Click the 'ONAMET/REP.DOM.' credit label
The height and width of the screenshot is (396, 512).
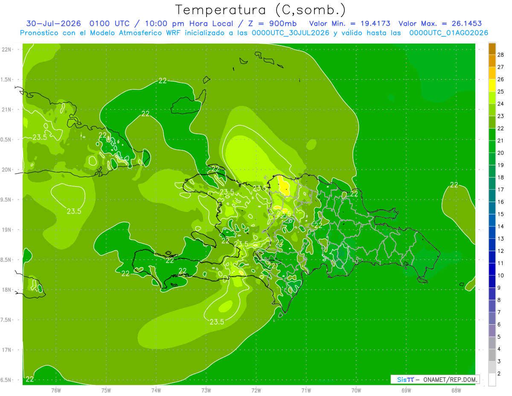[x=450, y=379]
